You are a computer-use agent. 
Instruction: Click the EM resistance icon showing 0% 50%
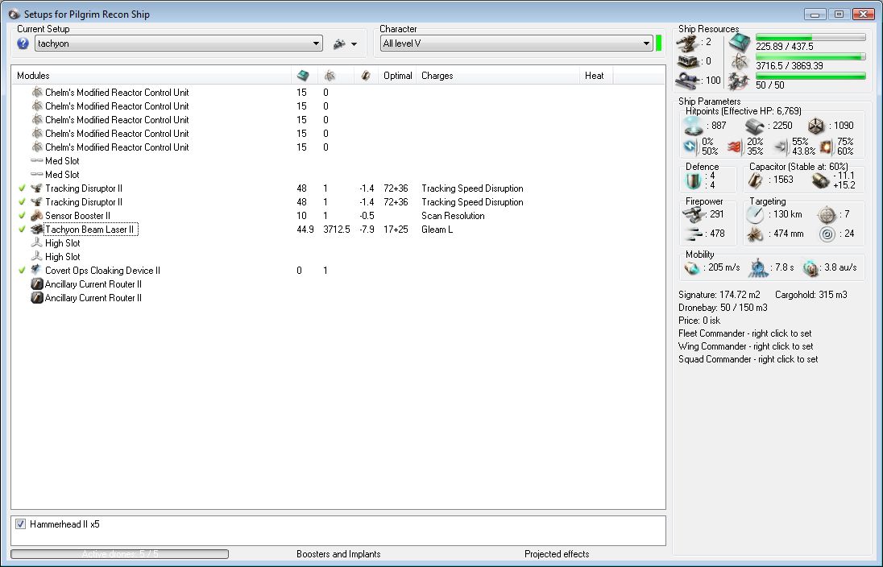(x=690, y=147)
